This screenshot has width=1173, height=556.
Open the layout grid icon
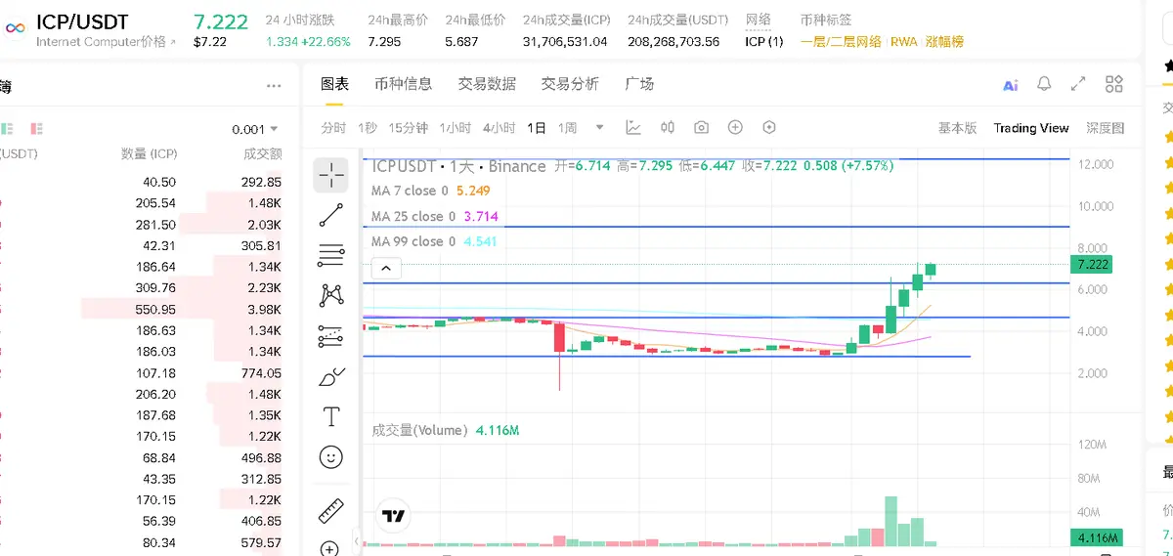coord(1114,84)
